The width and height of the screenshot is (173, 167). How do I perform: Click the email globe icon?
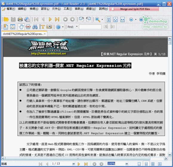27,19
